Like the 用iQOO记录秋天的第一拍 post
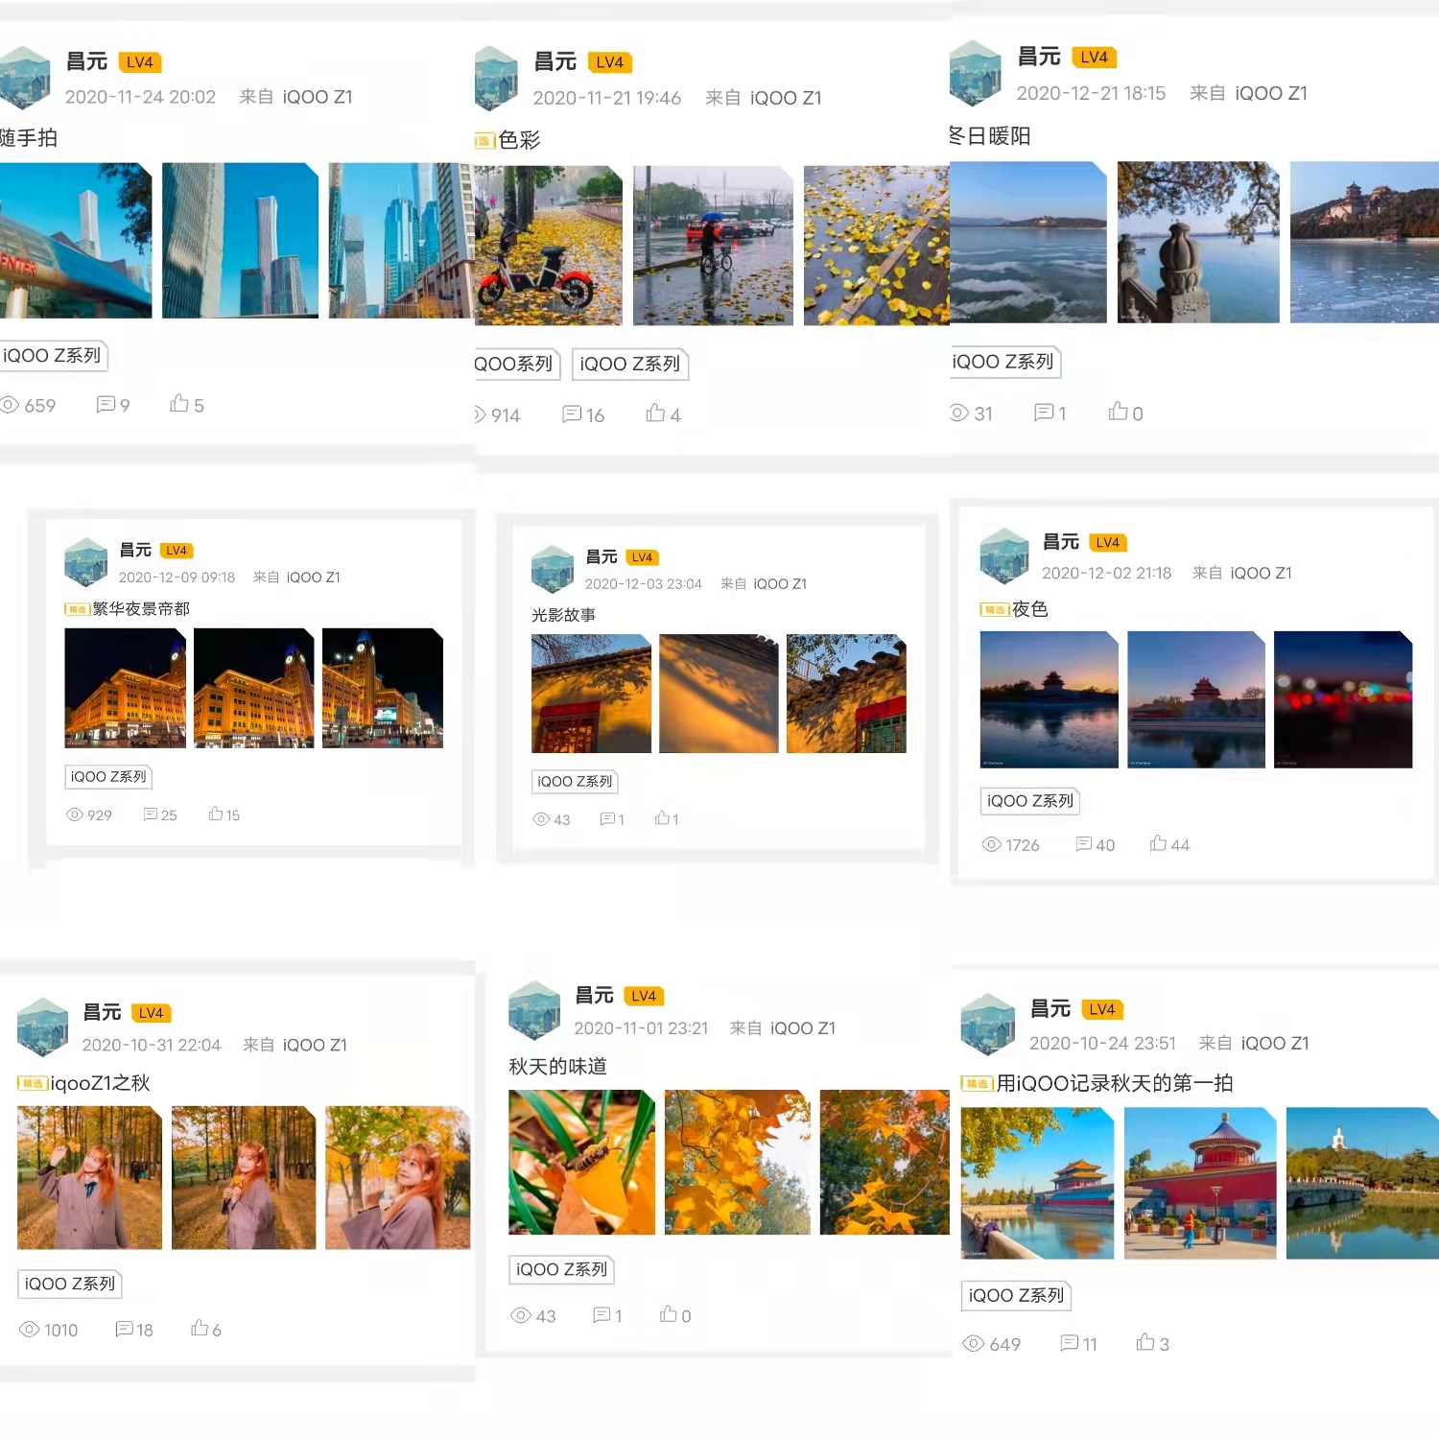The image size is (1439, 1439). tap(1145, 1341)
